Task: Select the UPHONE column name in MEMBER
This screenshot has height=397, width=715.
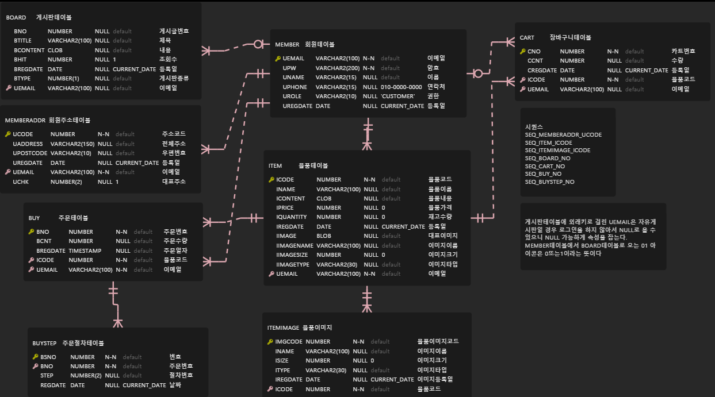Action: pos(295,87)
